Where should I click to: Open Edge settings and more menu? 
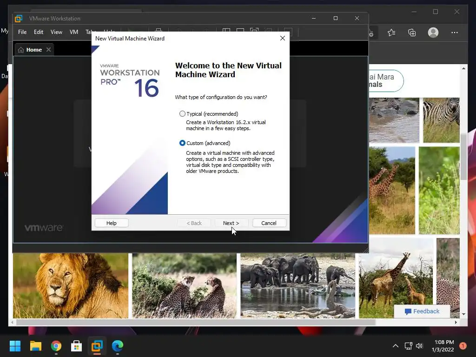[455, 33]
